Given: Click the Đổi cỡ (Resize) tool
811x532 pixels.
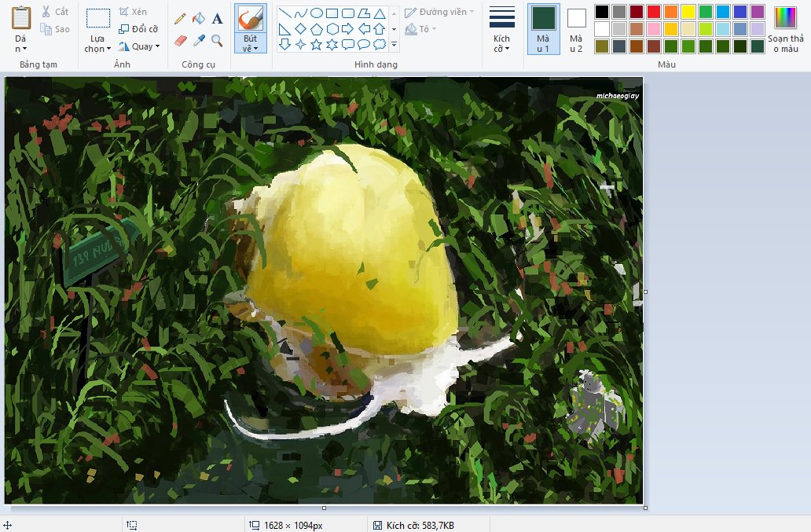Looking at the screenshot, I should click(138, 29).
